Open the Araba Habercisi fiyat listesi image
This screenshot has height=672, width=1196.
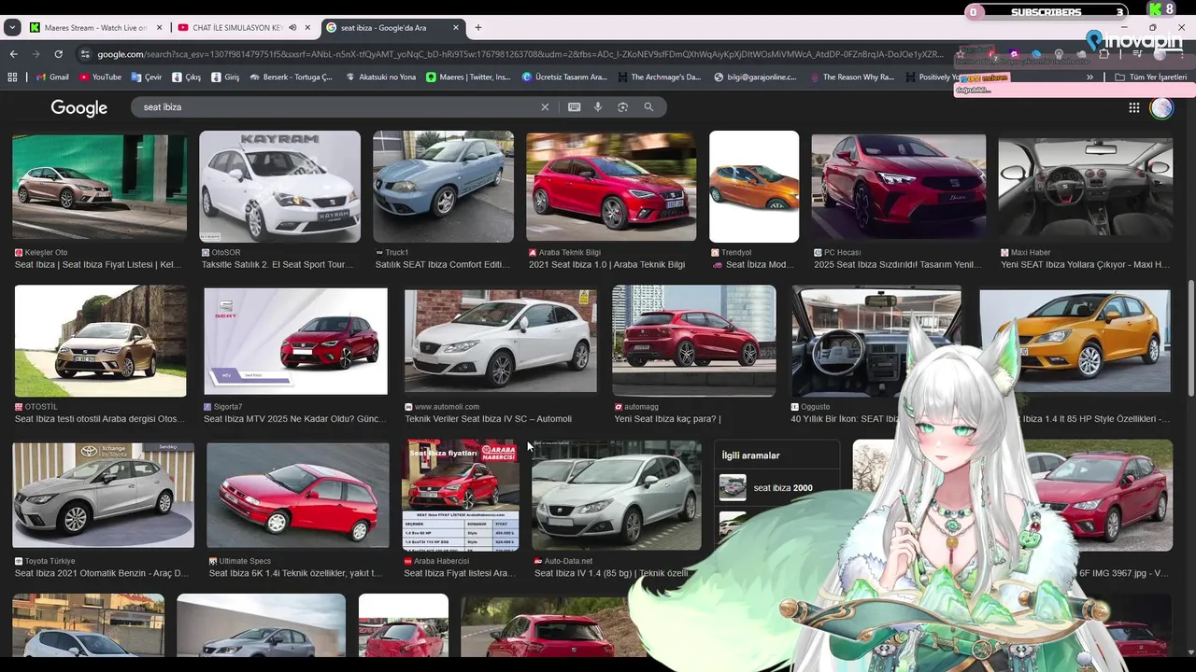click(x=461, y=495)
